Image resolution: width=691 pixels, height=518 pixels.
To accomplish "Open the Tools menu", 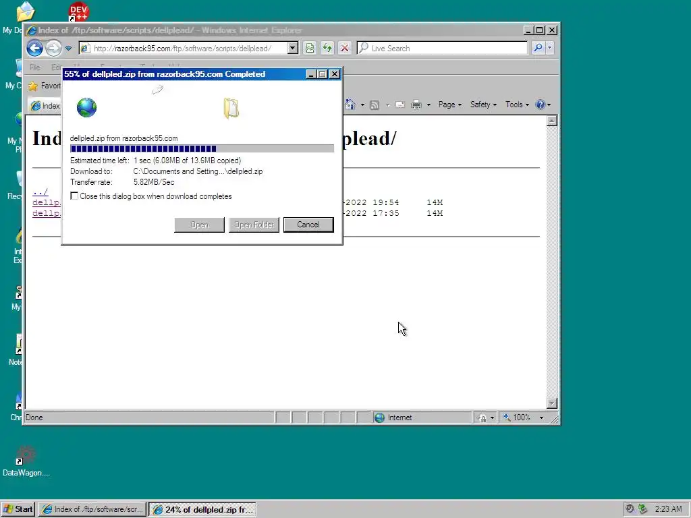I will 517,105.
